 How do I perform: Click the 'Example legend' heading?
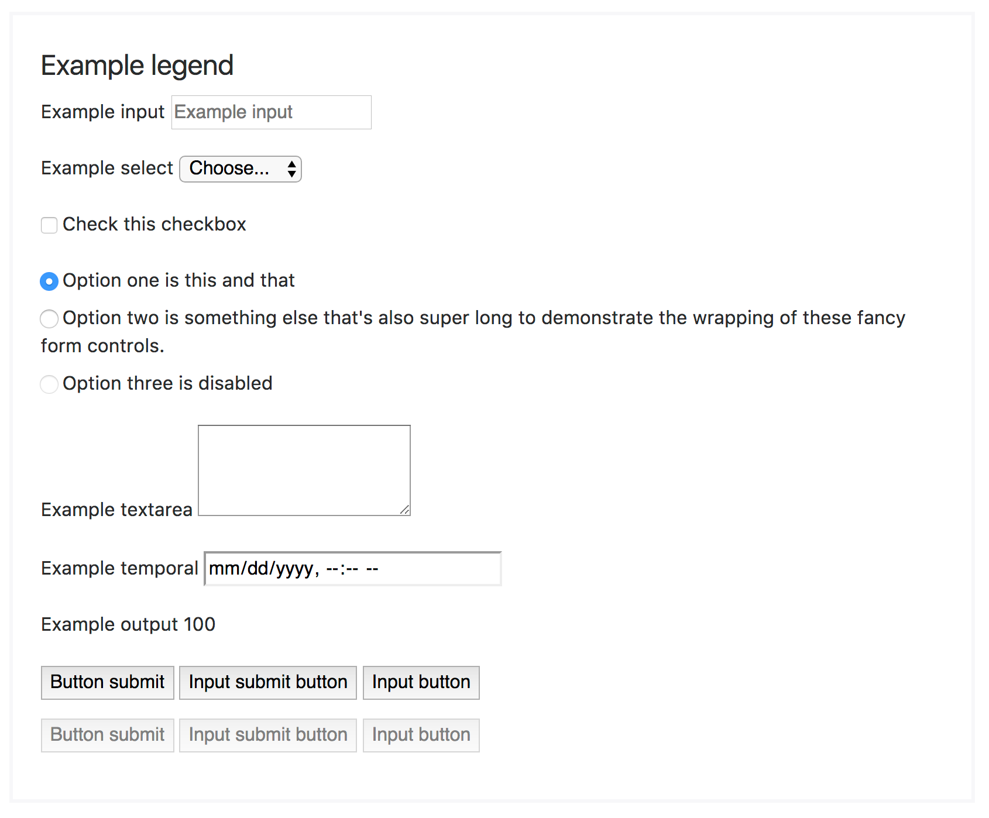click(137, 66)
